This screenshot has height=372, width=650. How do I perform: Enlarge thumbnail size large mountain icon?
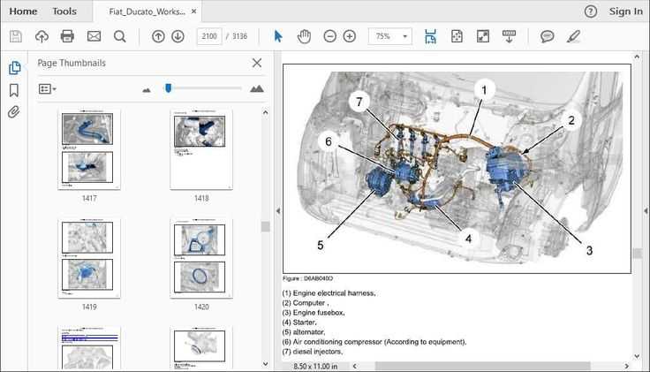pyautogui.click(x=257, y=88)
